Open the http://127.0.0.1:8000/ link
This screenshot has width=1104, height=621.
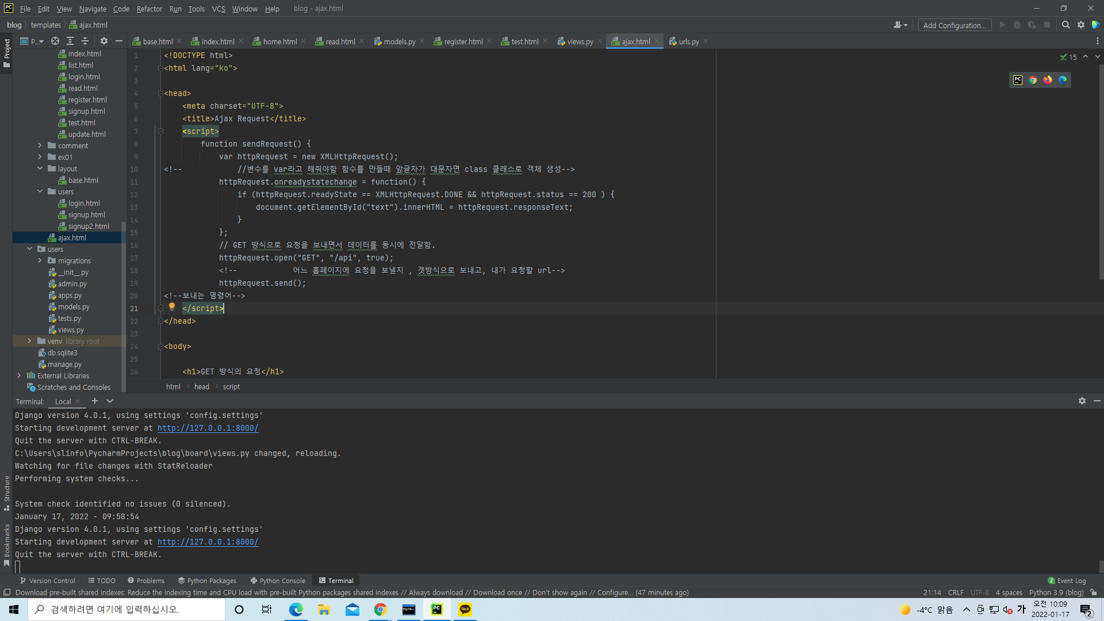208,428
